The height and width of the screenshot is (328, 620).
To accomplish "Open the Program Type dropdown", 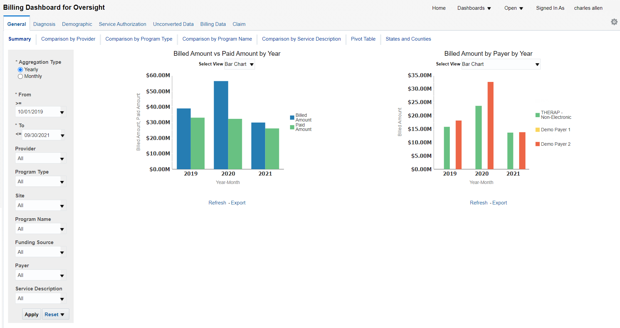I will [x=62, y=181].
